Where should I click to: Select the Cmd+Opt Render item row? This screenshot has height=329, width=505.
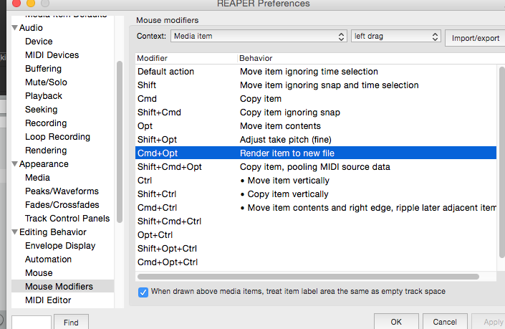coord(315,153)
